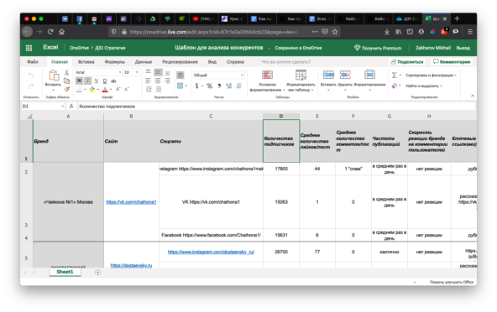The image size is (497, 312).
Task: Click the Merge cells icon
Action: (x=180, y=86)
